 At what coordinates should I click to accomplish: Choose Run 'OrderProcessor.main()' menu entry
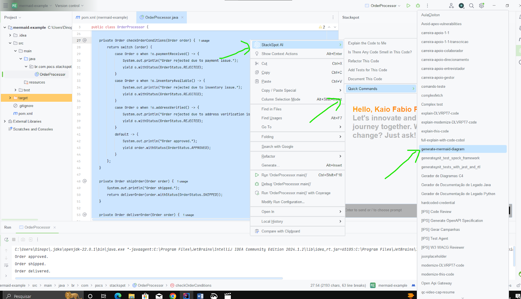tap(298, 175)
